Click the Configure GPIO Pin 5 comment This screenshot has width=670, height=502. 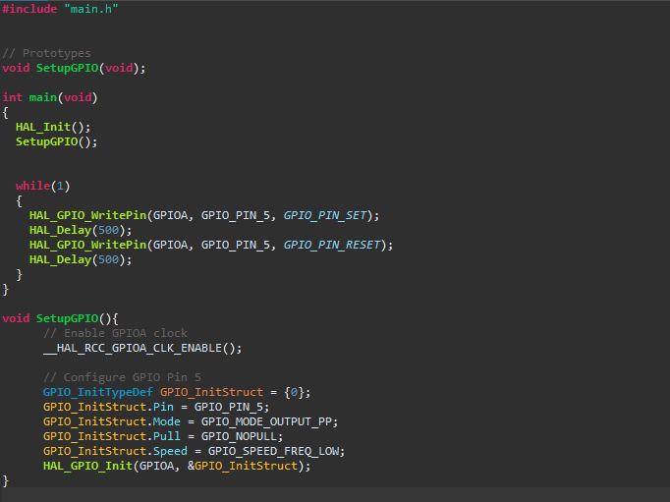click(x=122, y=377)
